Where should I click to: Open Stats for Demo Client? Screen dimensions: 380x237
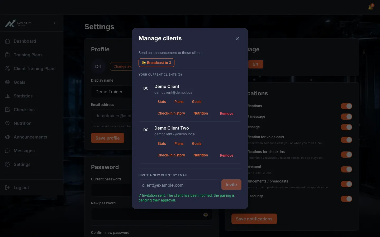[162, 102]
